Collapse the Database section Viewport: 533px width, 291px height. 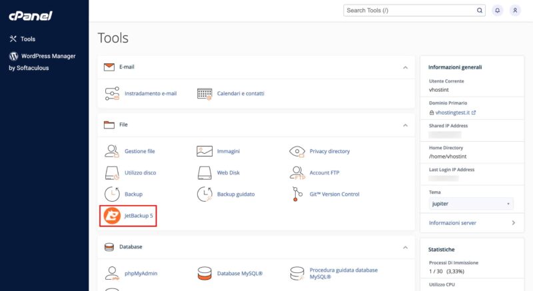point(405,247)
